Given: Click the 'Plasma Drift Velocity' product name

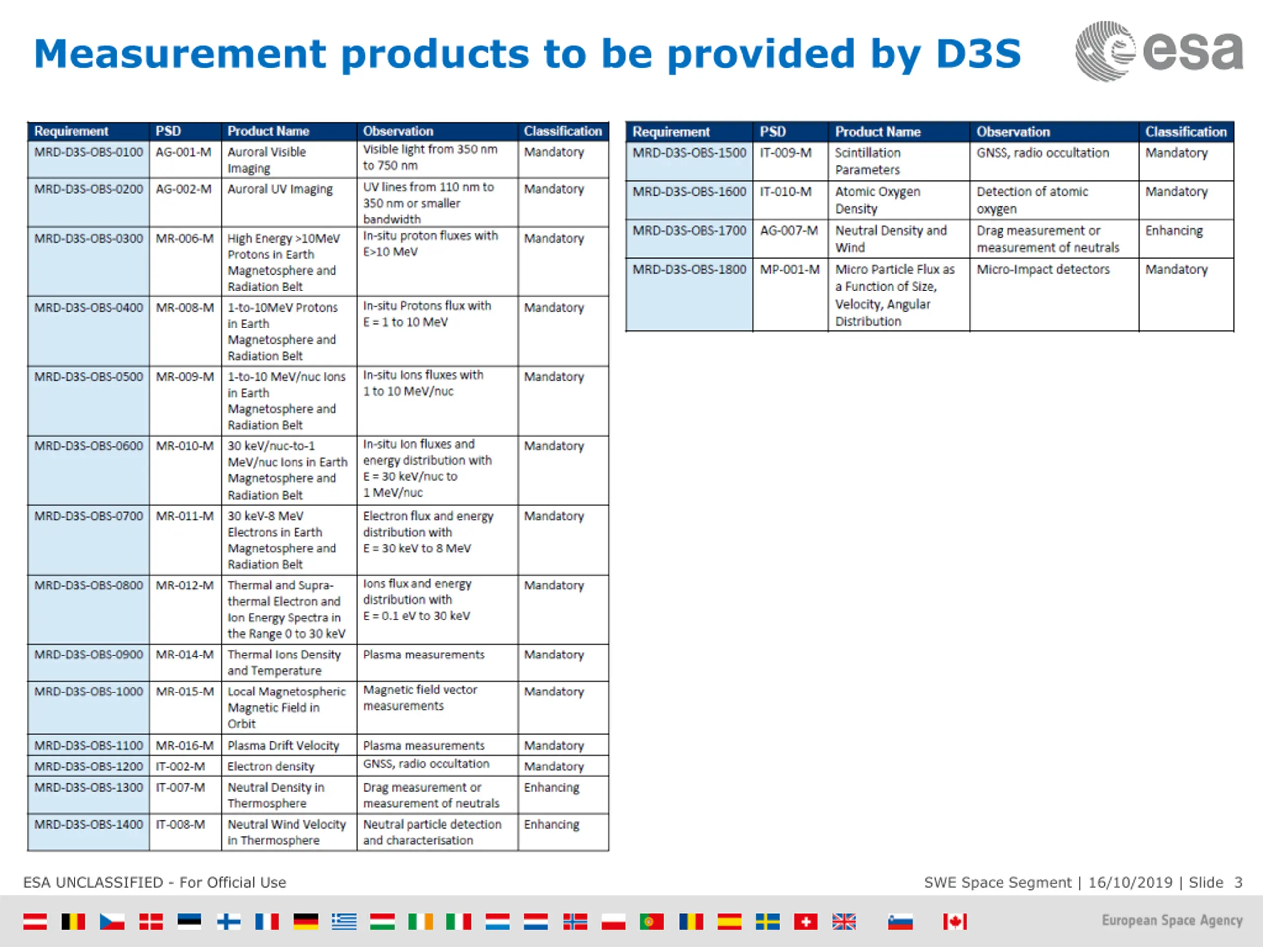Looking at the screenshot, I should (x=283, y=745).
